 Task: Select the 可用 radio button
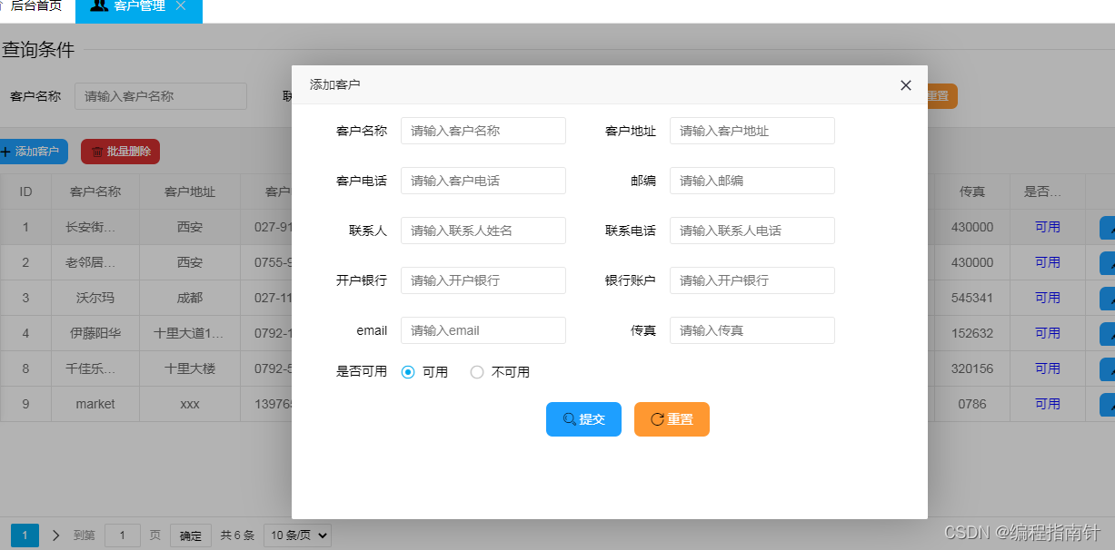pyautogui.click(x=408, y=372)
